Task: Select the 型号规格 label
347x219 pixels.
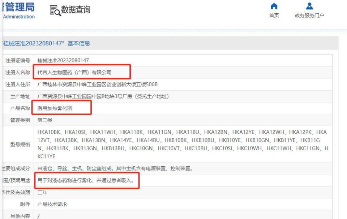Action: coord(20,144)
